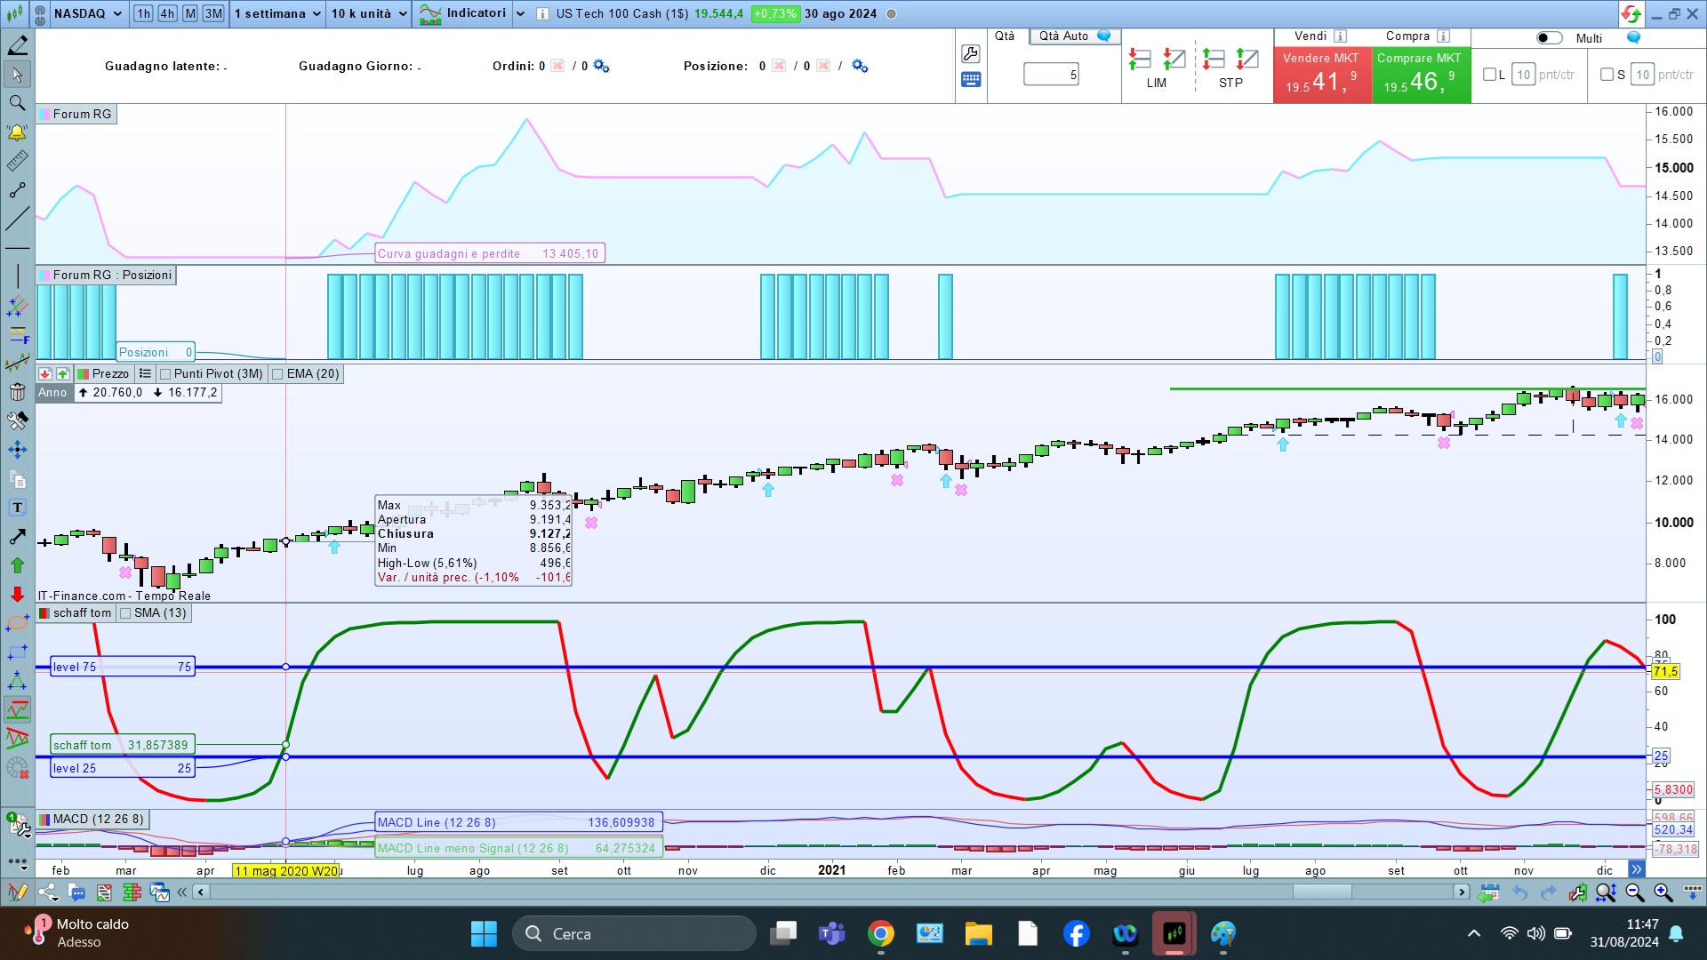Select the text annotation tool
Screen dimensions: 1707x960
tap(17, 508)
